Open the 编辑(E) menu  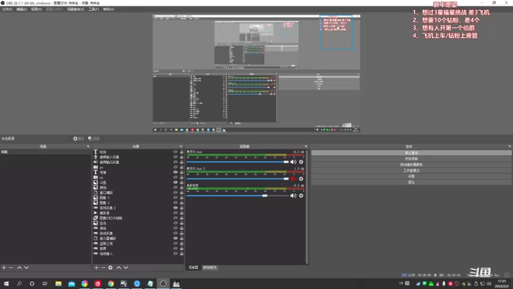(x=22, y=10)
